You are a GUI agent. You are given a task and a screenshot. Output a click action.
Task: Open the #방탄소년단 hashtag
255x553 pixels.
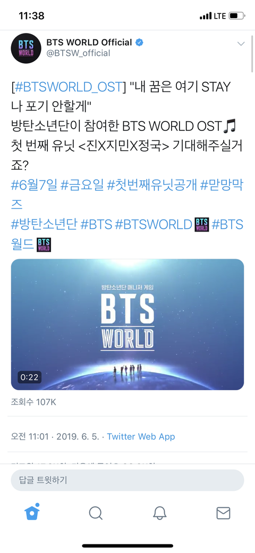[x=44, y=224]
